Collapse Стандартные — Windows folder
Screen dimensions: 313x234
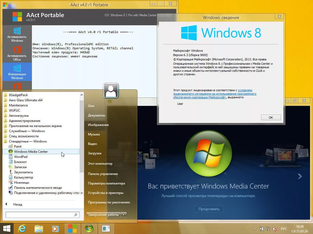click(28, 141)
